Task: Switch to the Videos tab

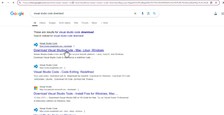Action: coord(42,23)
